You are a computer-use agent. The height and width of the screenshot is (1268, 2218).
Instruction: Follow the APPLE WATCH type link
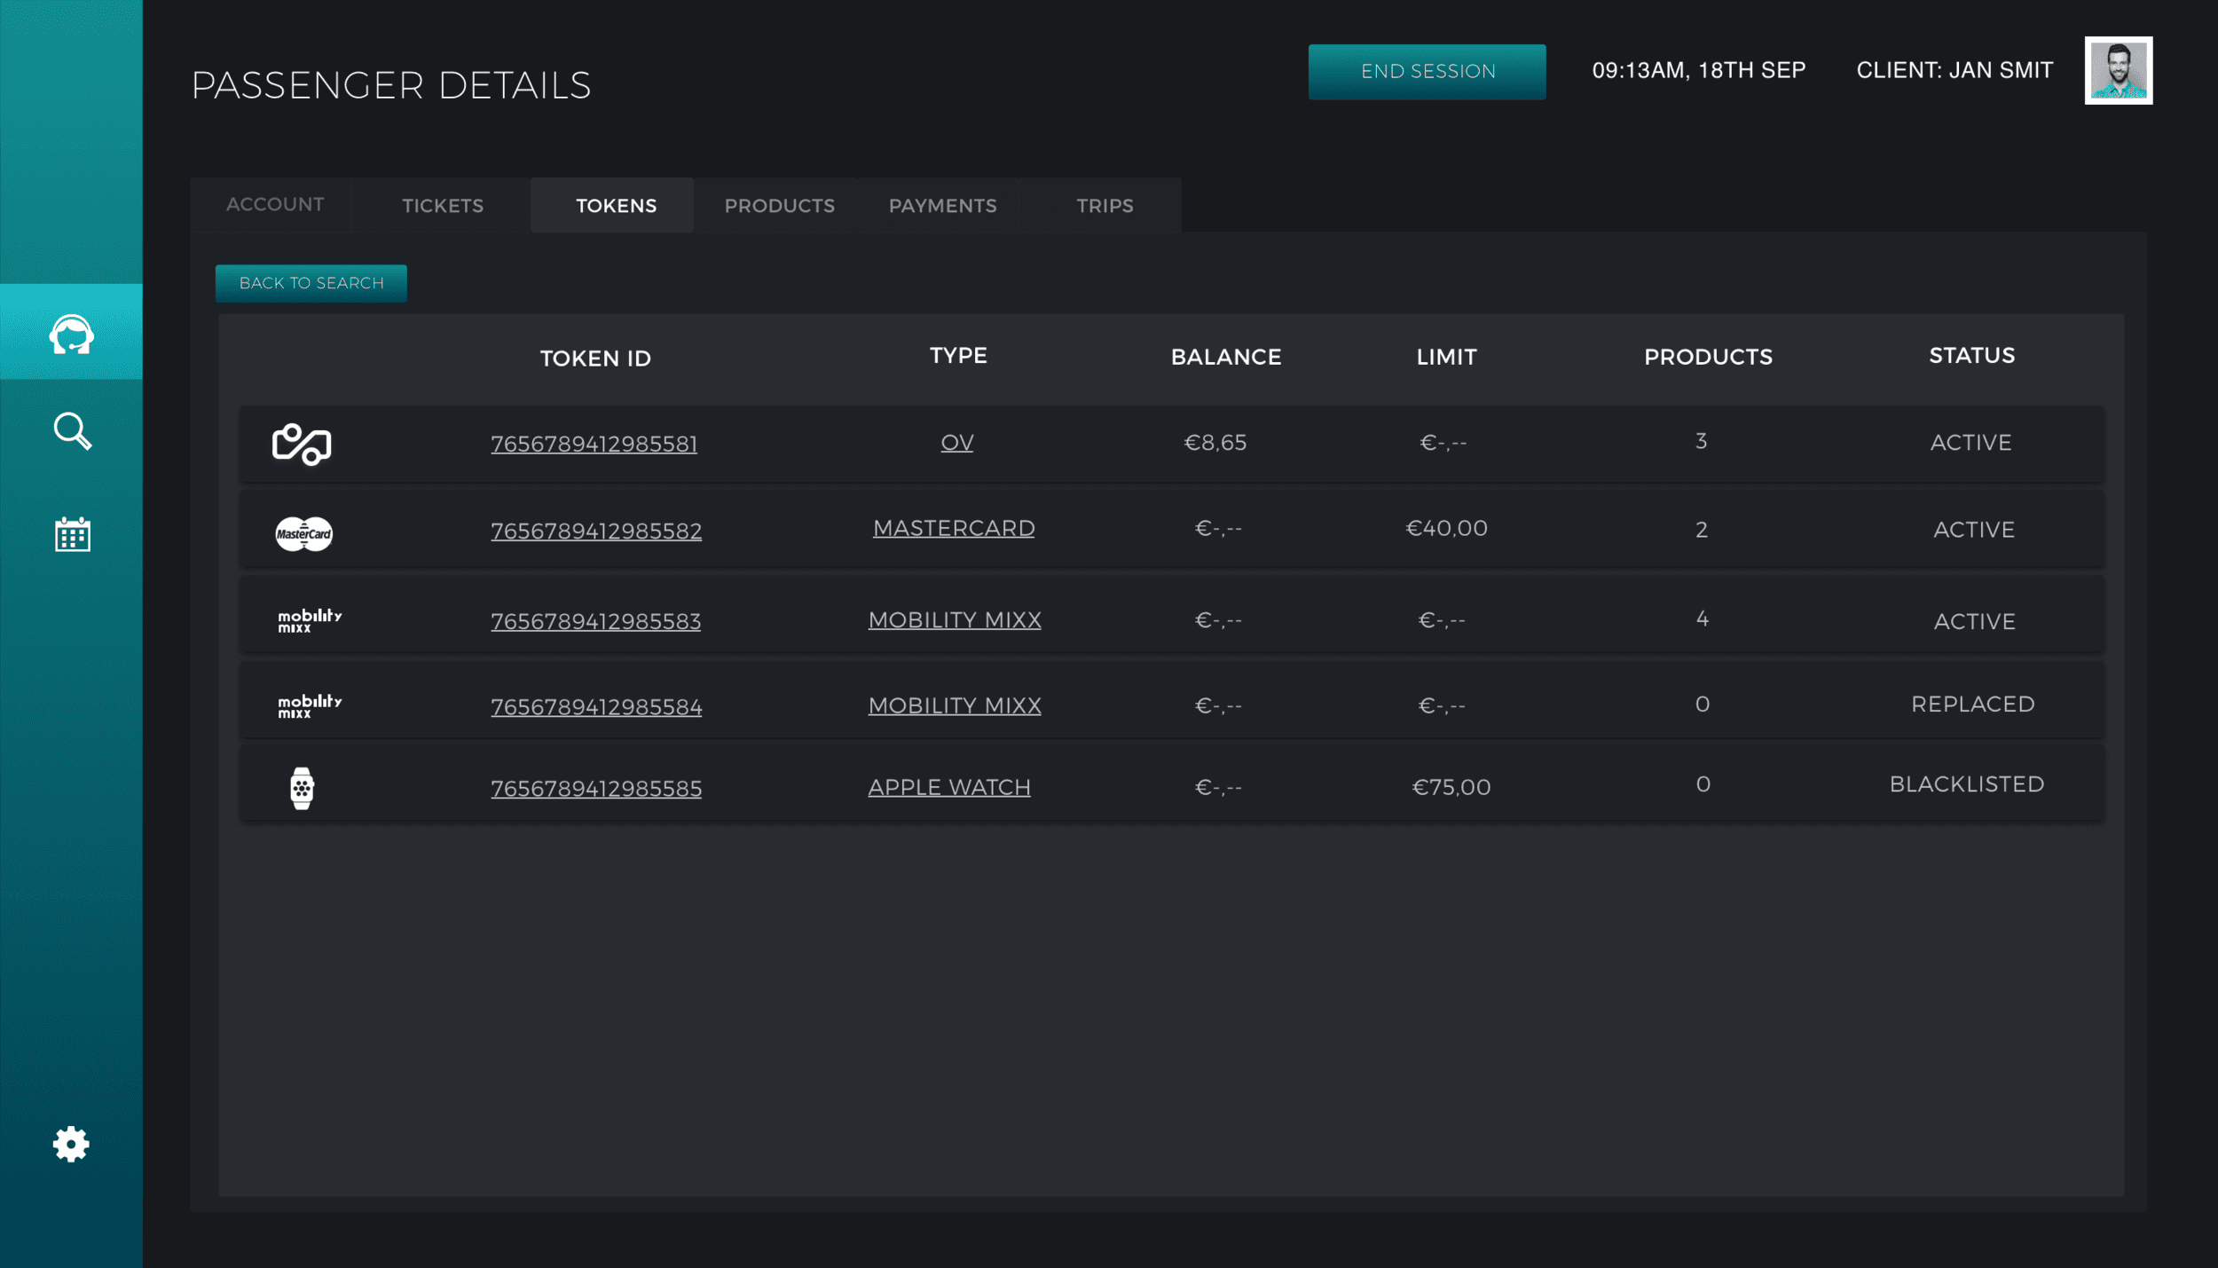click(948, 787)
